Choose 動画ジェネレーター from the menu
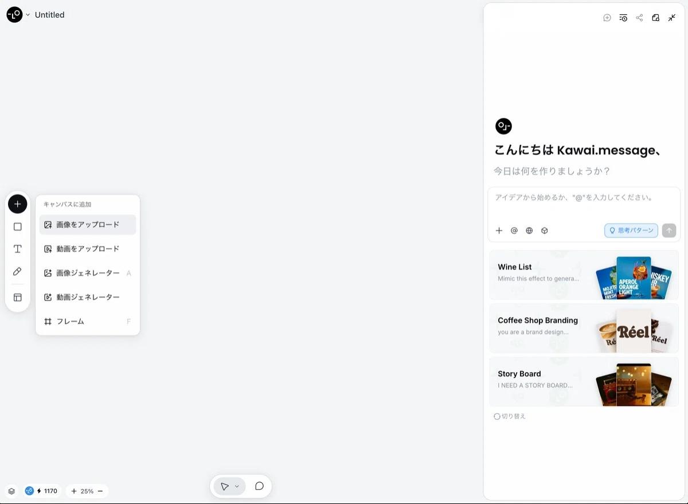 (x=88, y=298)
